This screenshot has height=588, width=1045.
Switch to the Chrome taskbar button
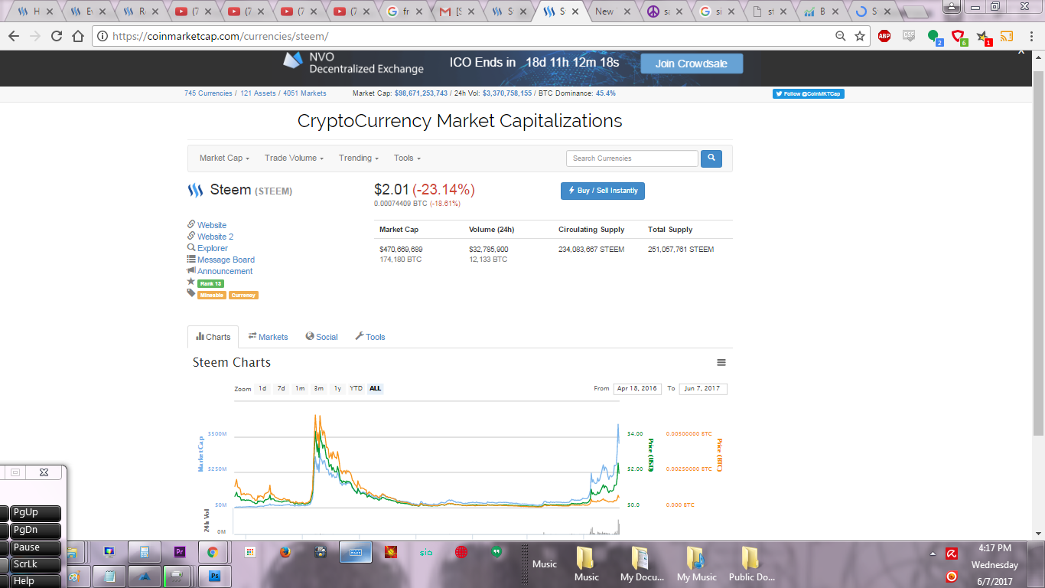(x=213, y=551)
